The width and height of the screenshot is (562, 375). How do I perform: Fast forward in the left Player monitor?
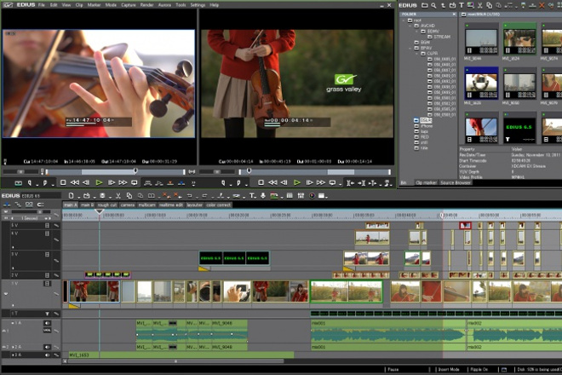pyautogui.click(x=123, y=182)
